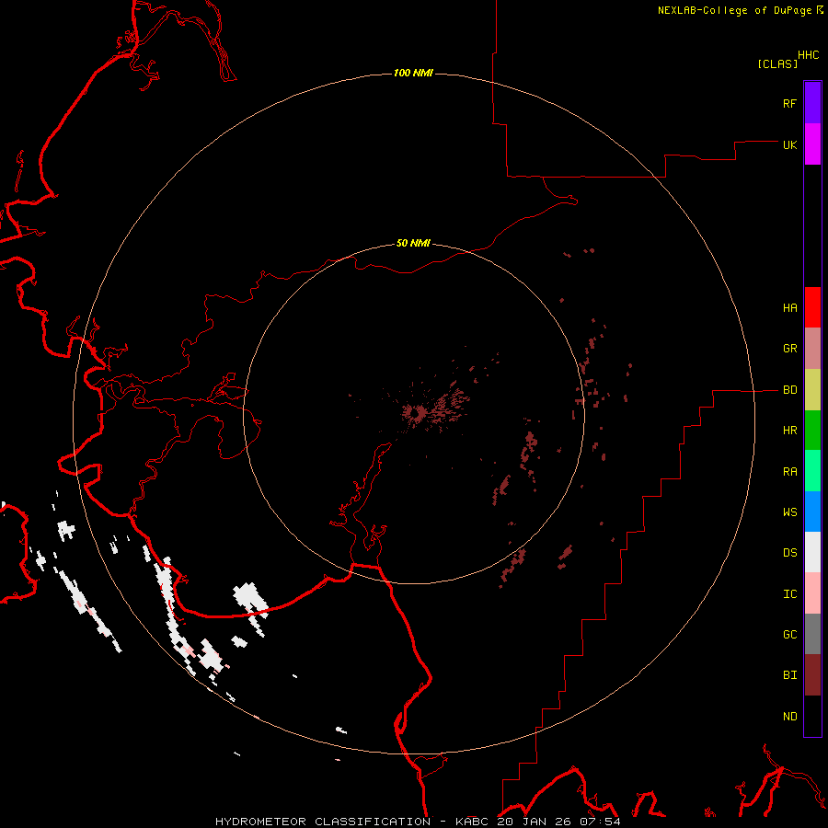Click the GR legend label
The width and height of the screenshot is (828, 828).
point(789,349)
